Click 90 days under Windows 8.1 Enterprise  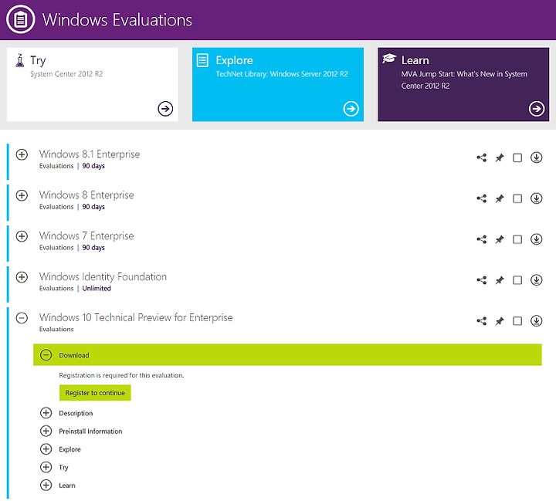[93, 166]
